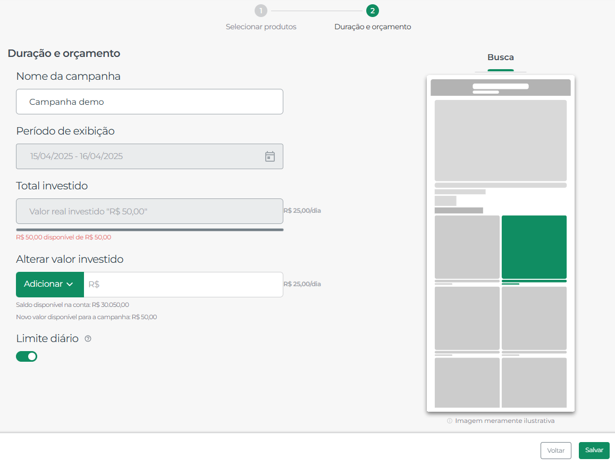The image size is (615, 466).
Task: Click the R$ amount input for Alterar valor
Action: tap(183, 284)
